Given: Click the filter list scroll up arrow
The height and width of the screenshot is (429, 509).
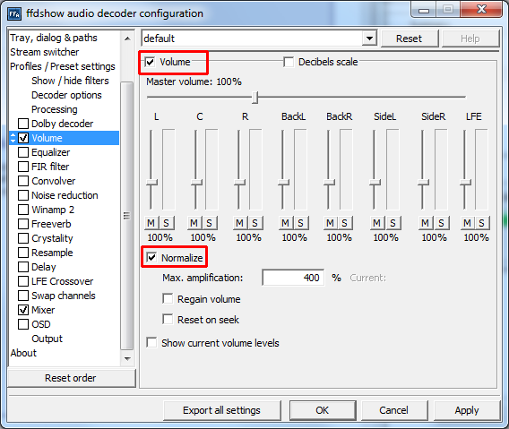Looking at the screenshot, I should point(127,39).
